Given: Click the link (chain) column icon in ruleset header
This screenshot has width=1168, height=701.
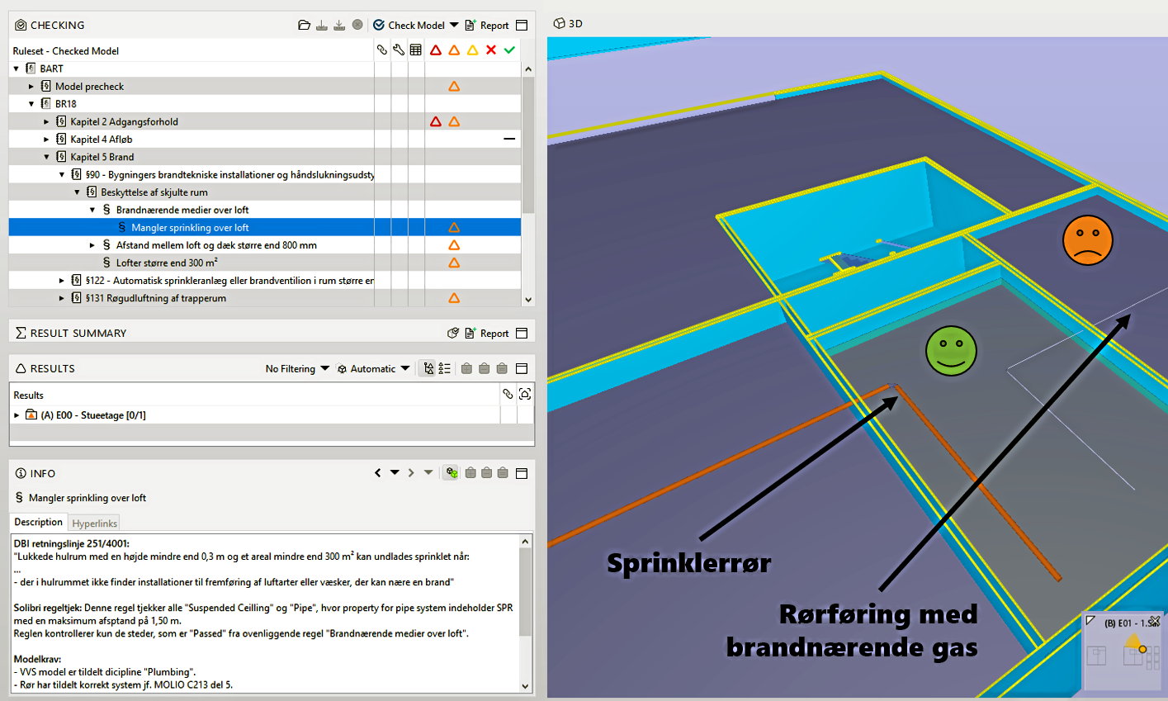Looking at the screenshot, I should (381, 50).
